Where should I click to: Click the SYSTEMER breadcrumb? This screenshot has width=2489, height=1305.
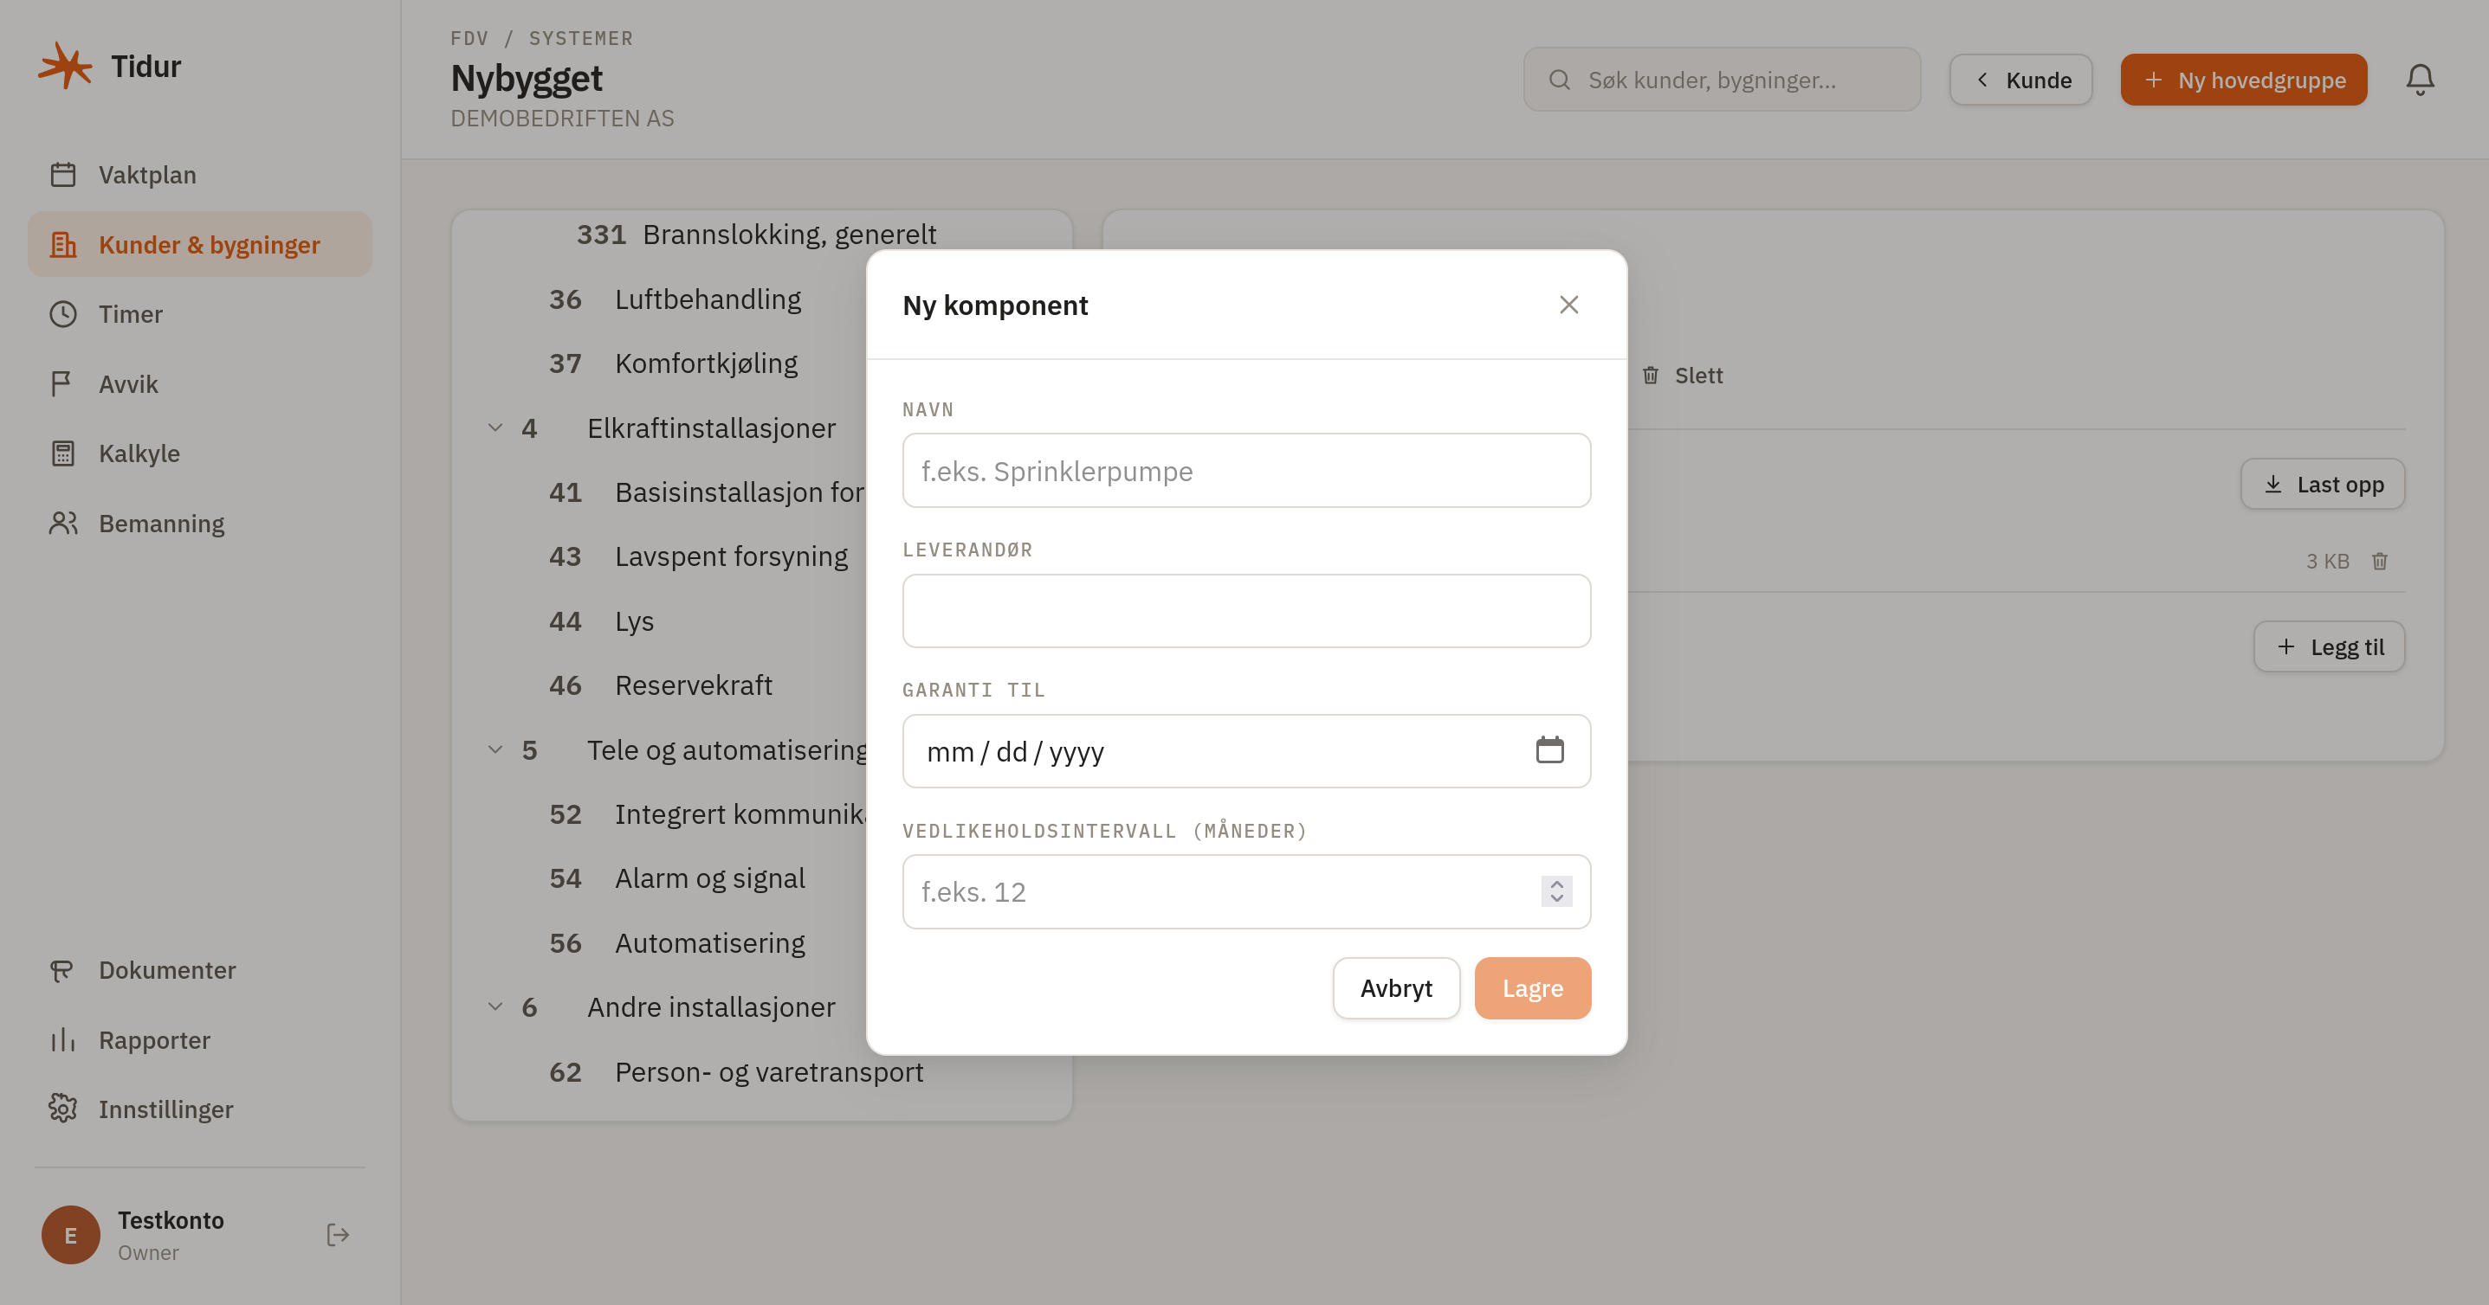tap(581, 39)
